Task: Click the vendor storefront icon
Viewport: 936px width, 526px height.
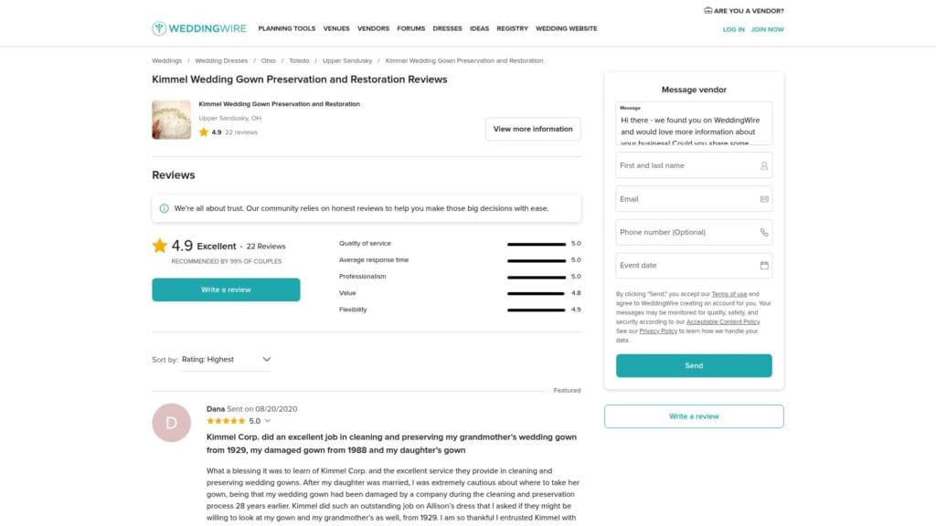Action: click(x=707, y=11)
